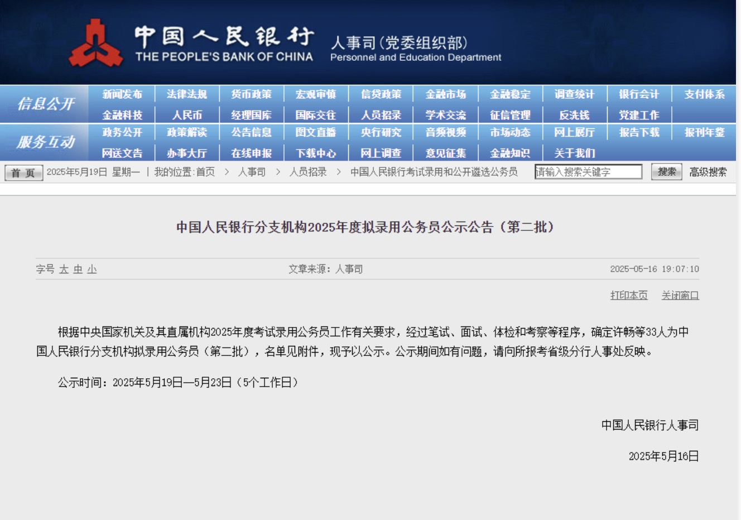The width and height of the screenshot is (741, 520).
Task: Open 金融知识 menu item
Action: [510, 153]
